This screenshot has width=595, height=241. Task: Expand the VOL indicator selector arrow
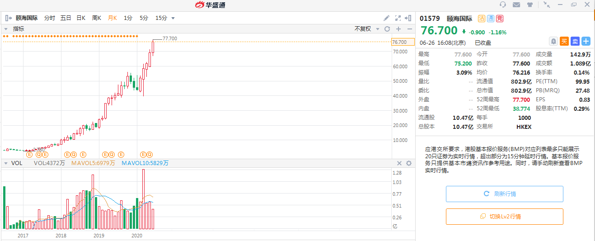click(x=6, y=163)
